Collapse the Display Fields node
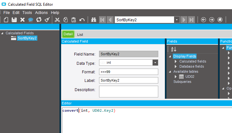This screenshot has width=232, height=133. coord(170,57)
